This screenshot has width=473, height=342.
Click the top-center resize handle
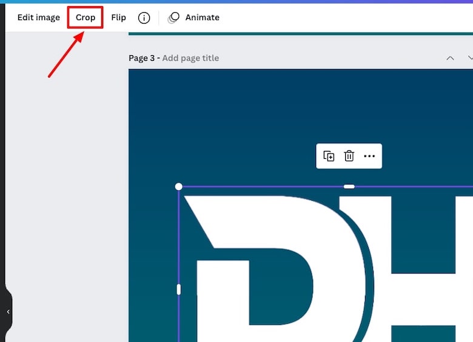[349, 186]
